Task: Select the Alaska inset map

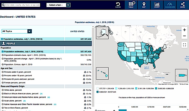Action: pyautogui.click(x=102, y=33)
